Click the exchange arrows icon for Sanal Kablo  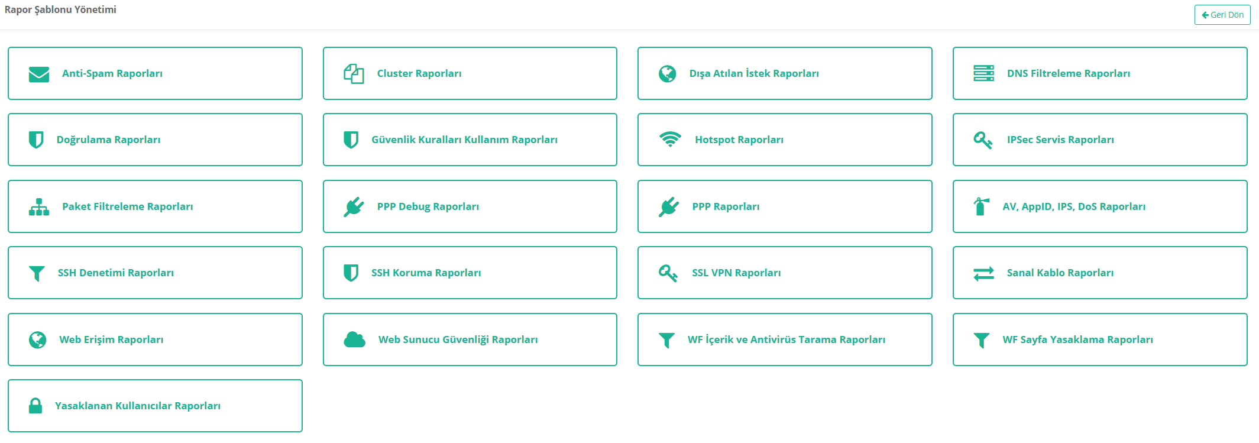pyautogui.click(x=983, y=273)
